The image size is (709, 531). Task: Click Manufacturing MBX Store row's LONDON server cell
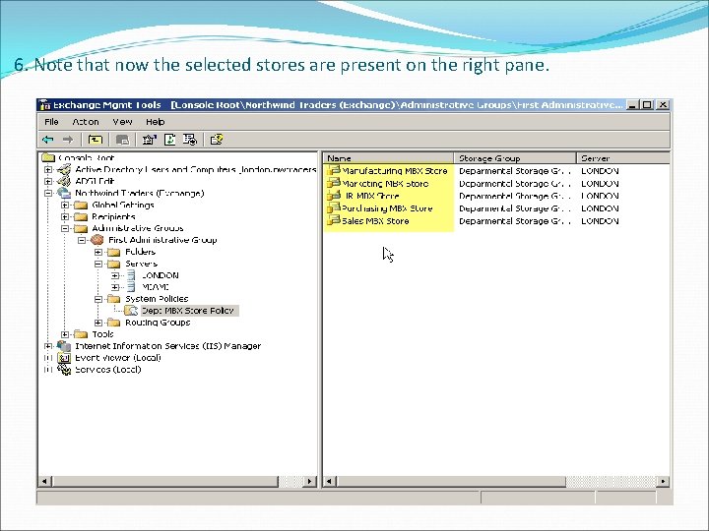600,171
